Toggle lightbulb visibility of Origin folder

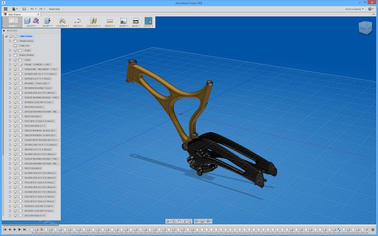click(x=15, y=50)
